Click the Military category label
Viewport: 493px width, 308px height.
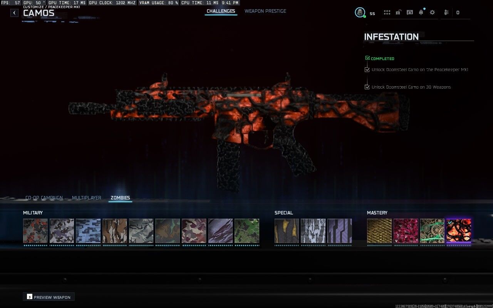[x=33, y=213]
